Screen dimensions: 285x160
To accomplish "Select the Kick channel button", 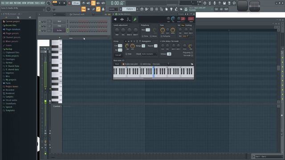I will tap(59, 21).
